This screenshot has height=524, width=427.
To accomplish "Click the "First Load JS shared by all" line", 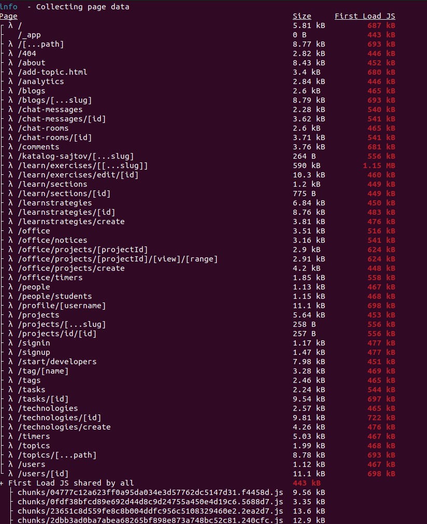I will point(70,483).
